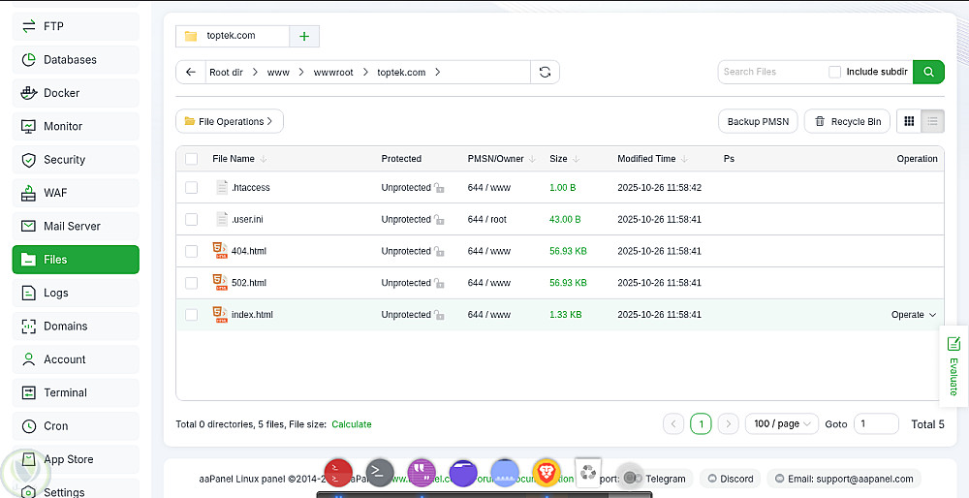
Task: Open the Brave browser dock icon
Action: (x=547, y=473)
